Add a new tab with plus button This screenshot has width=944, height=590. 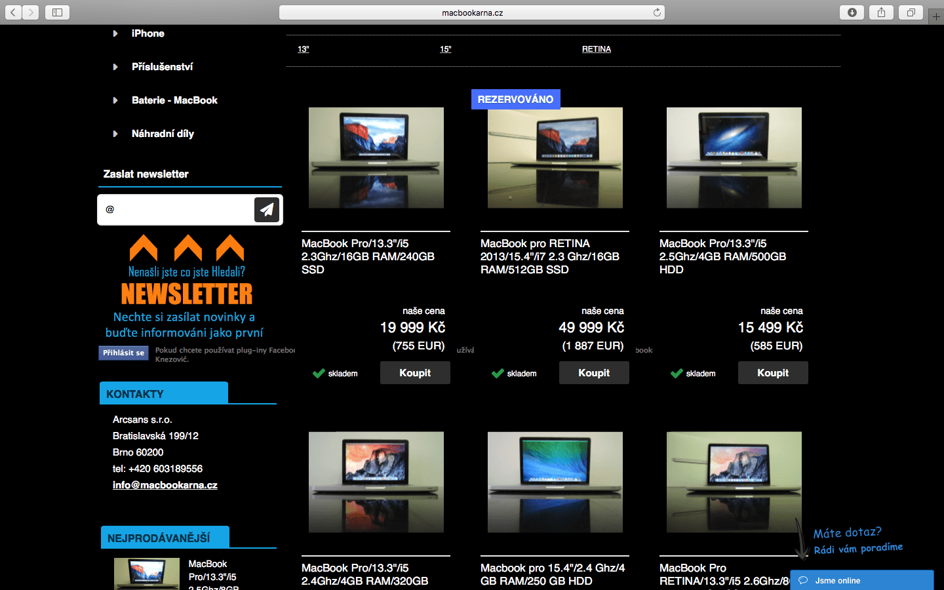[936, 16]
